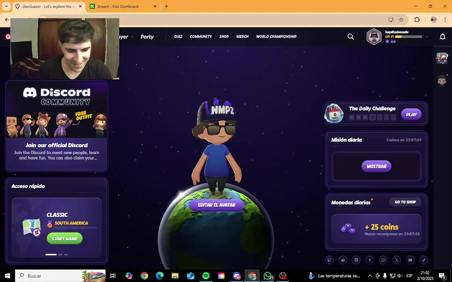Open the Windows notification center icon

tap(443, 276)
